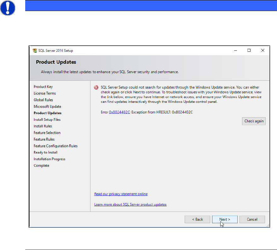Select Install Rules step in sidebar
Viewport: 277px width, 250px height.
pos(43,126)
